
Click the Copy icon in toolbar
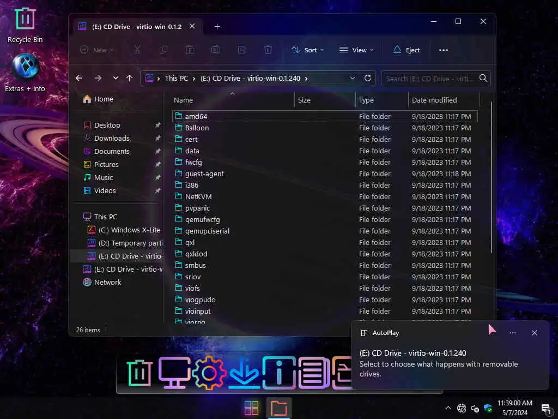tap(163, 50)
